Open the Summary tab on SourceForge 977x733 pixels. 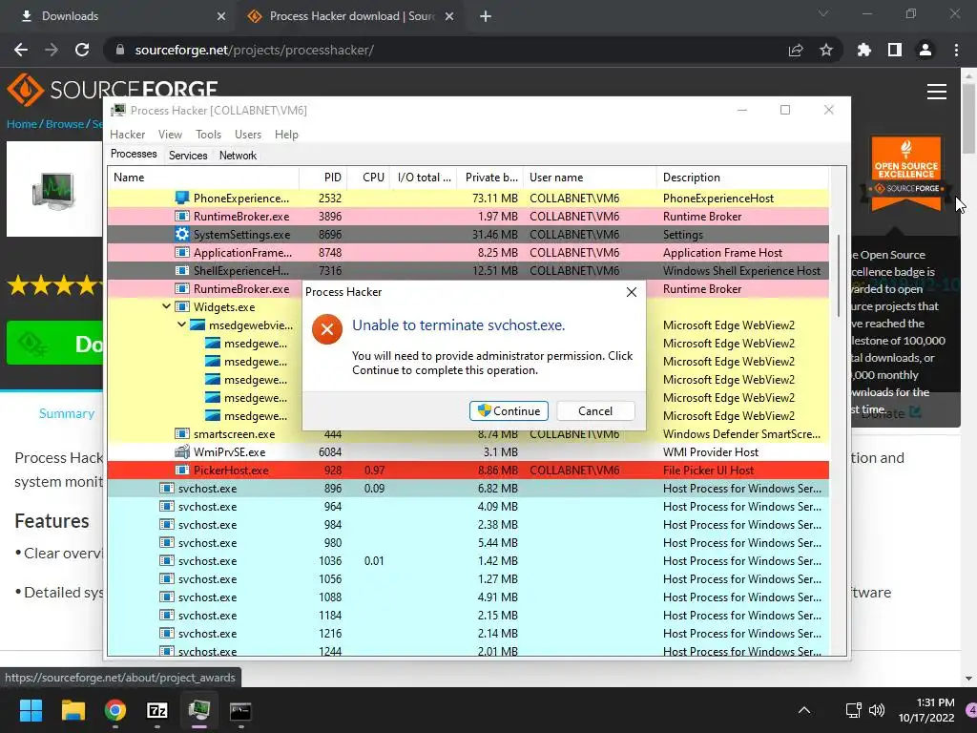67,413
